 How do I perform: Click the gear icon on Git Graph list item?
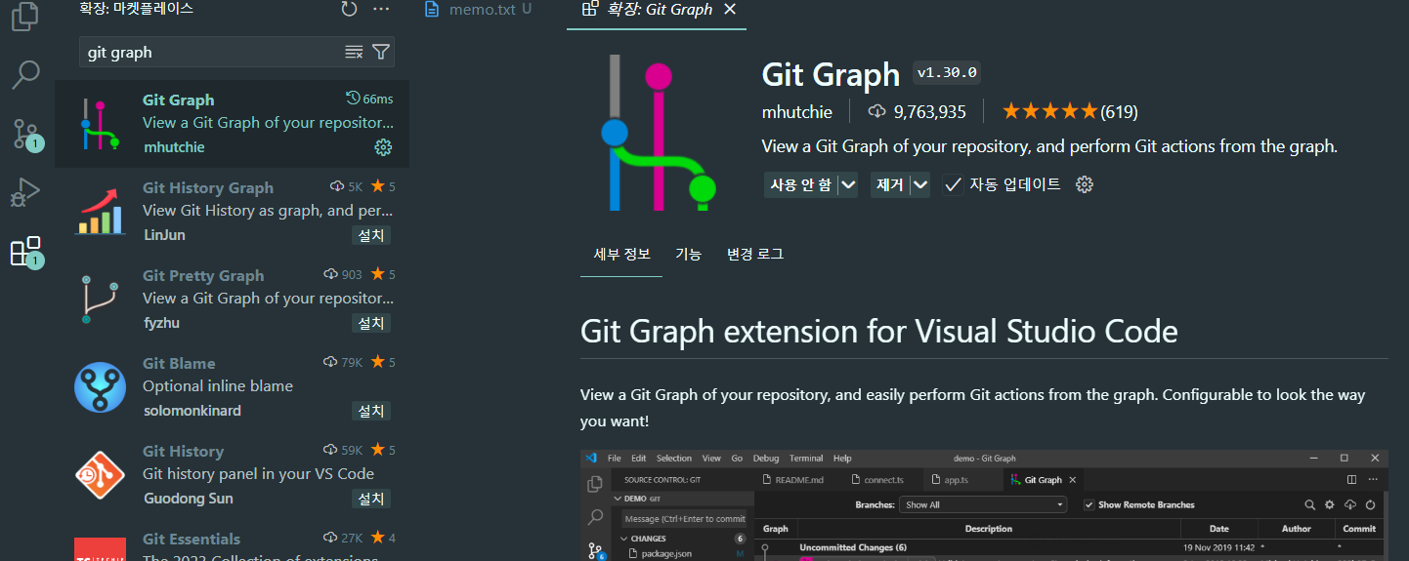coord(383,147)
